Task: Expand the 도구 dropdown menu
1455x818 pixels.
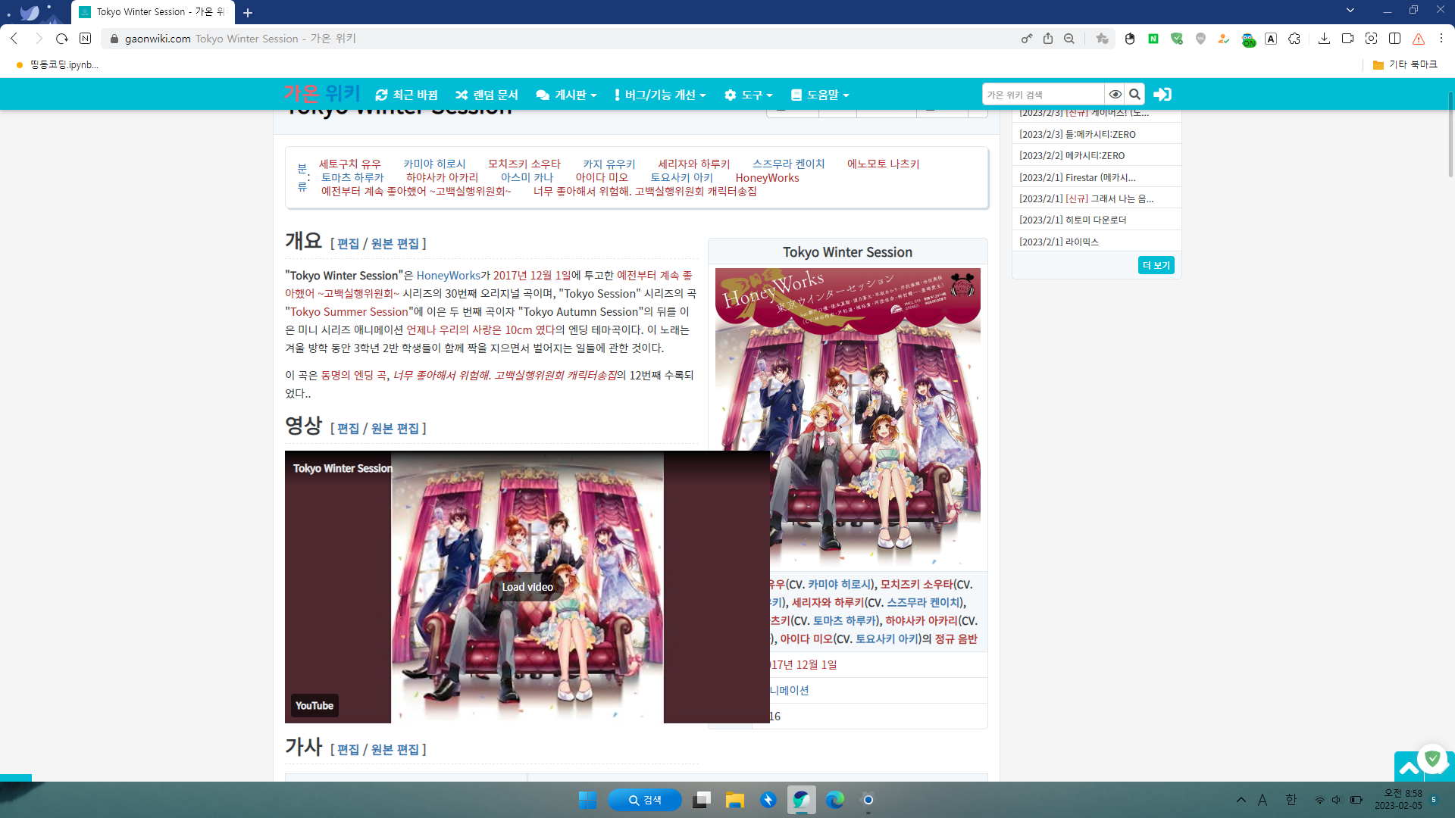Action: point(749,95)
